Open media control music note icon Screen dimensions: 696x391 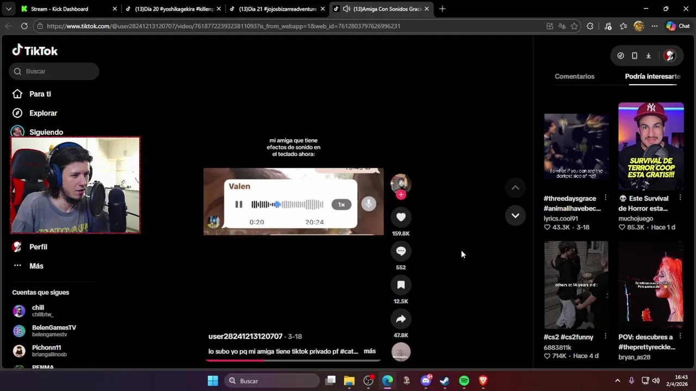click(x=608, y=26)
